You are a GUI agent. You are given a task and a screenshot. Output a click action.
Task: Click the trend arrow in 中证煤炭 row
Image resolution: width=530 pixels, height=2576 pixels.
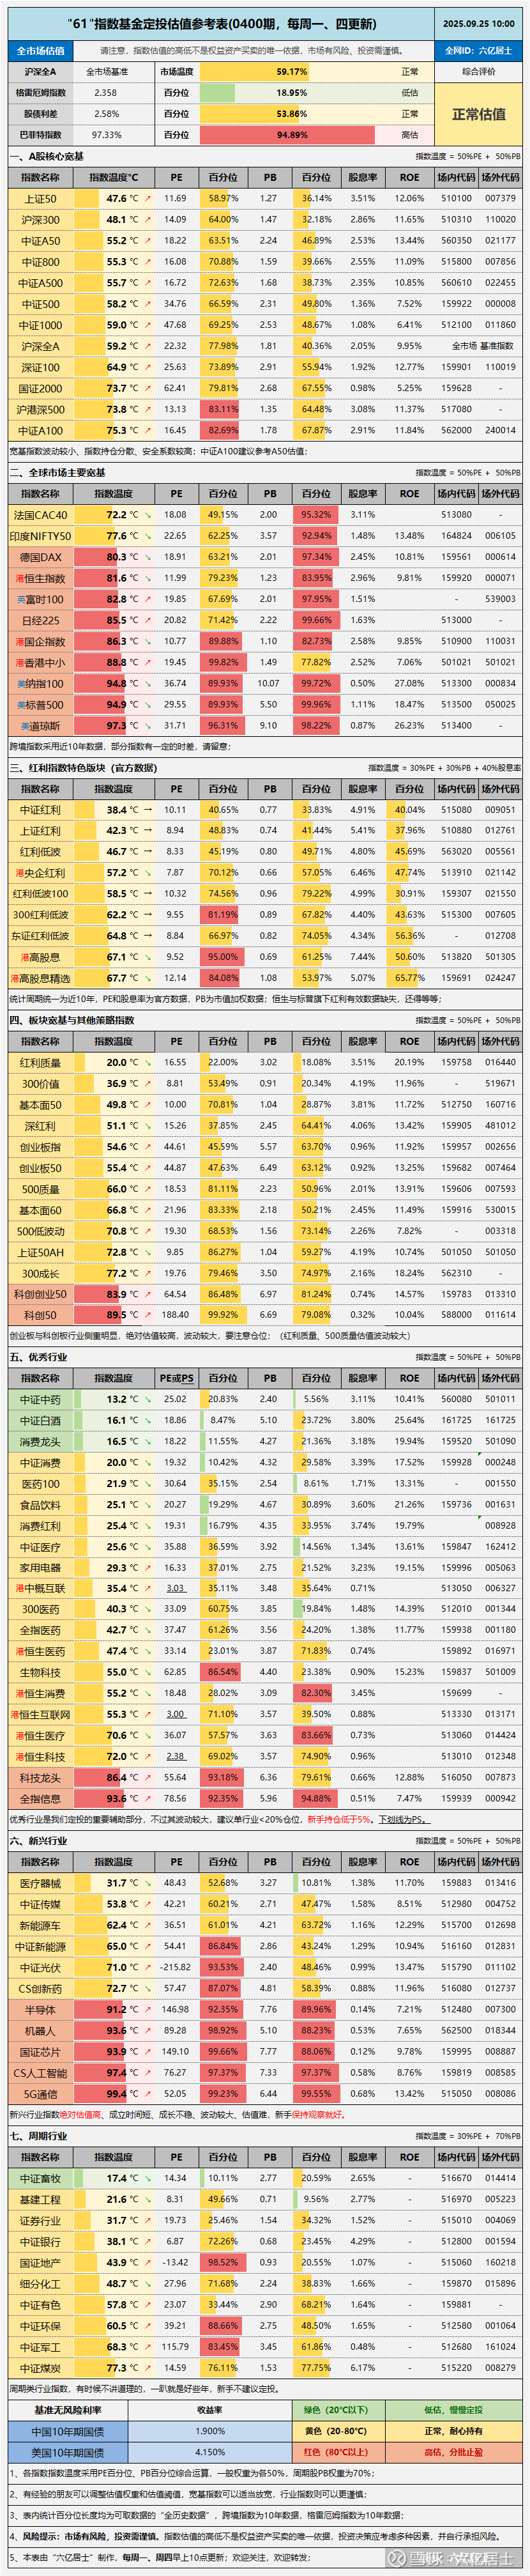pos(148,2368)
